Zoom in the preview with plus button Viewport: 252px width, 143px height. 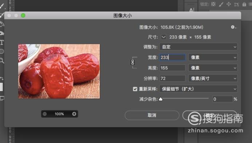point(74,114)
